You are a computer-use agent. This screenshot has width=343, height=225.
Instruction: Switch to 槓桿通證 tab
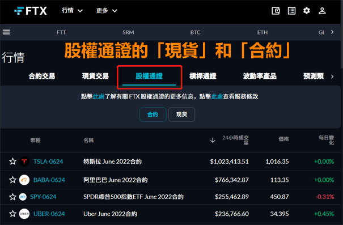click(x=203, y=76)
